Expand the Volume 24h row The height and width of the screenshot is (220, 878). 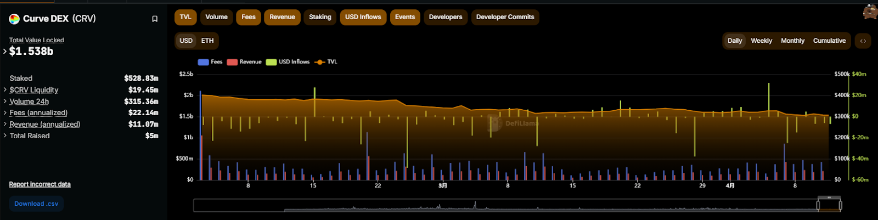[5, 101]
